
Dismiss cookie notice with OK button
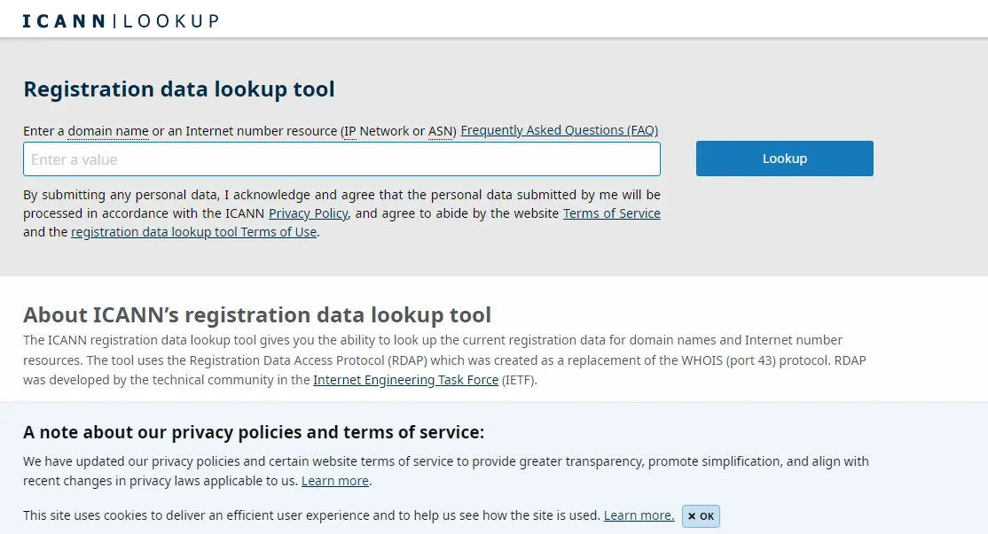pyautogui.click(x=701, y=516)
